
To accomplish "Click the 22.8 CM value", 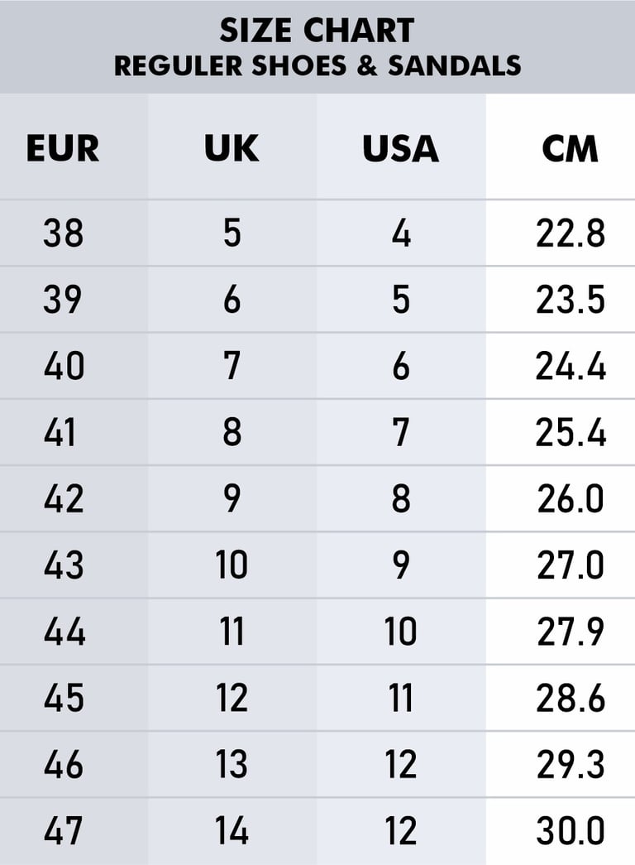I will coord(571,233).
